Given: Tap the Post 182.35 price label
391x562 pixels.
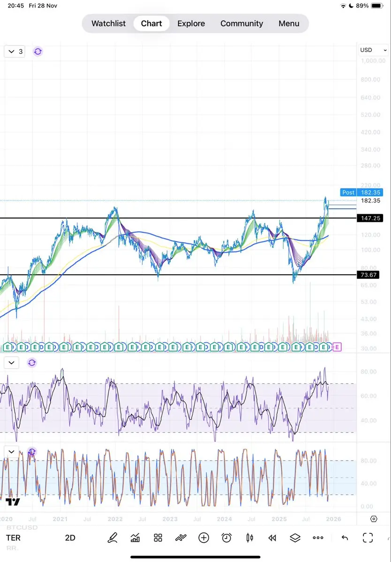Looking at the screenshot, I should (361, 193).
